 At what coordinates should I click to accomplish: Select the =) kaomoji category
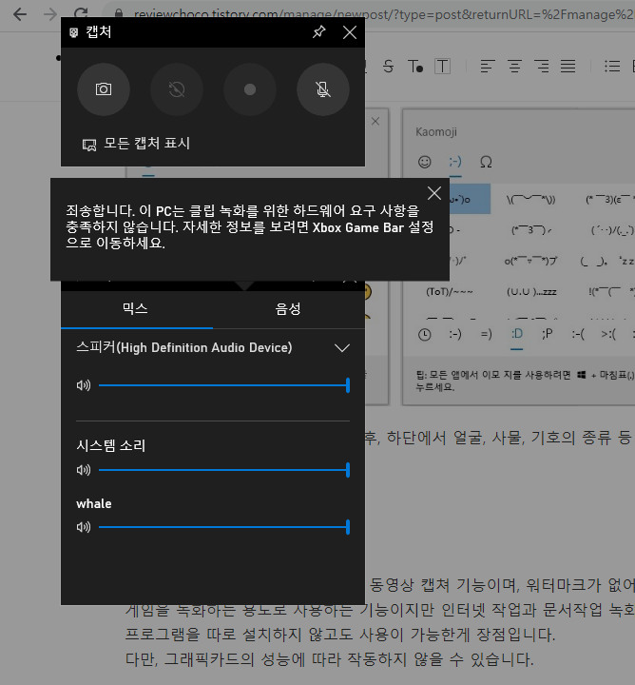pos(486,334)
